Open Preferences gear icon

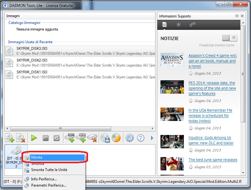click(130, 138)
